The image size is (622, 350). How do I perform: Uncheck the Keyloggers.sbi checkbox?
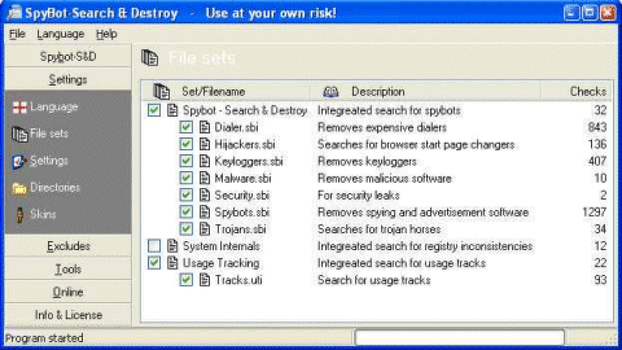(186, 161)
